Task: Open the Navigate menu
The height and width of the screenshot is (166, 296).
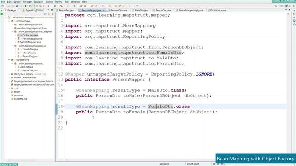Action: 39,2
